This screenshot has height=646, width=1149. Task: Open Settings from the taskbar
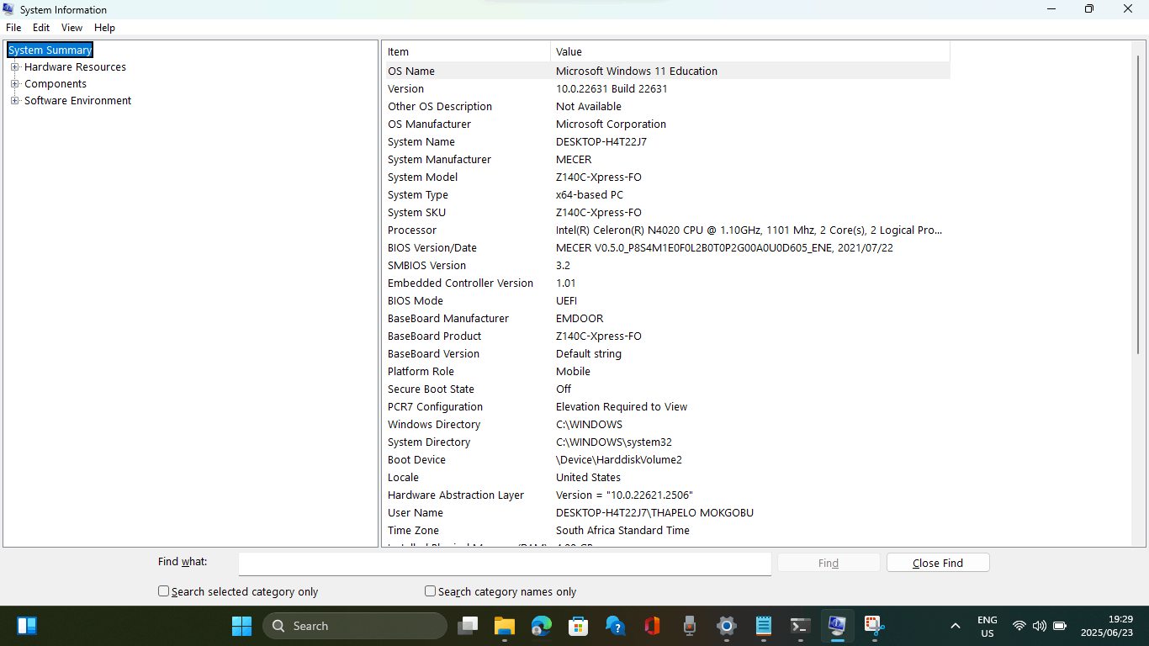[726, 626]
